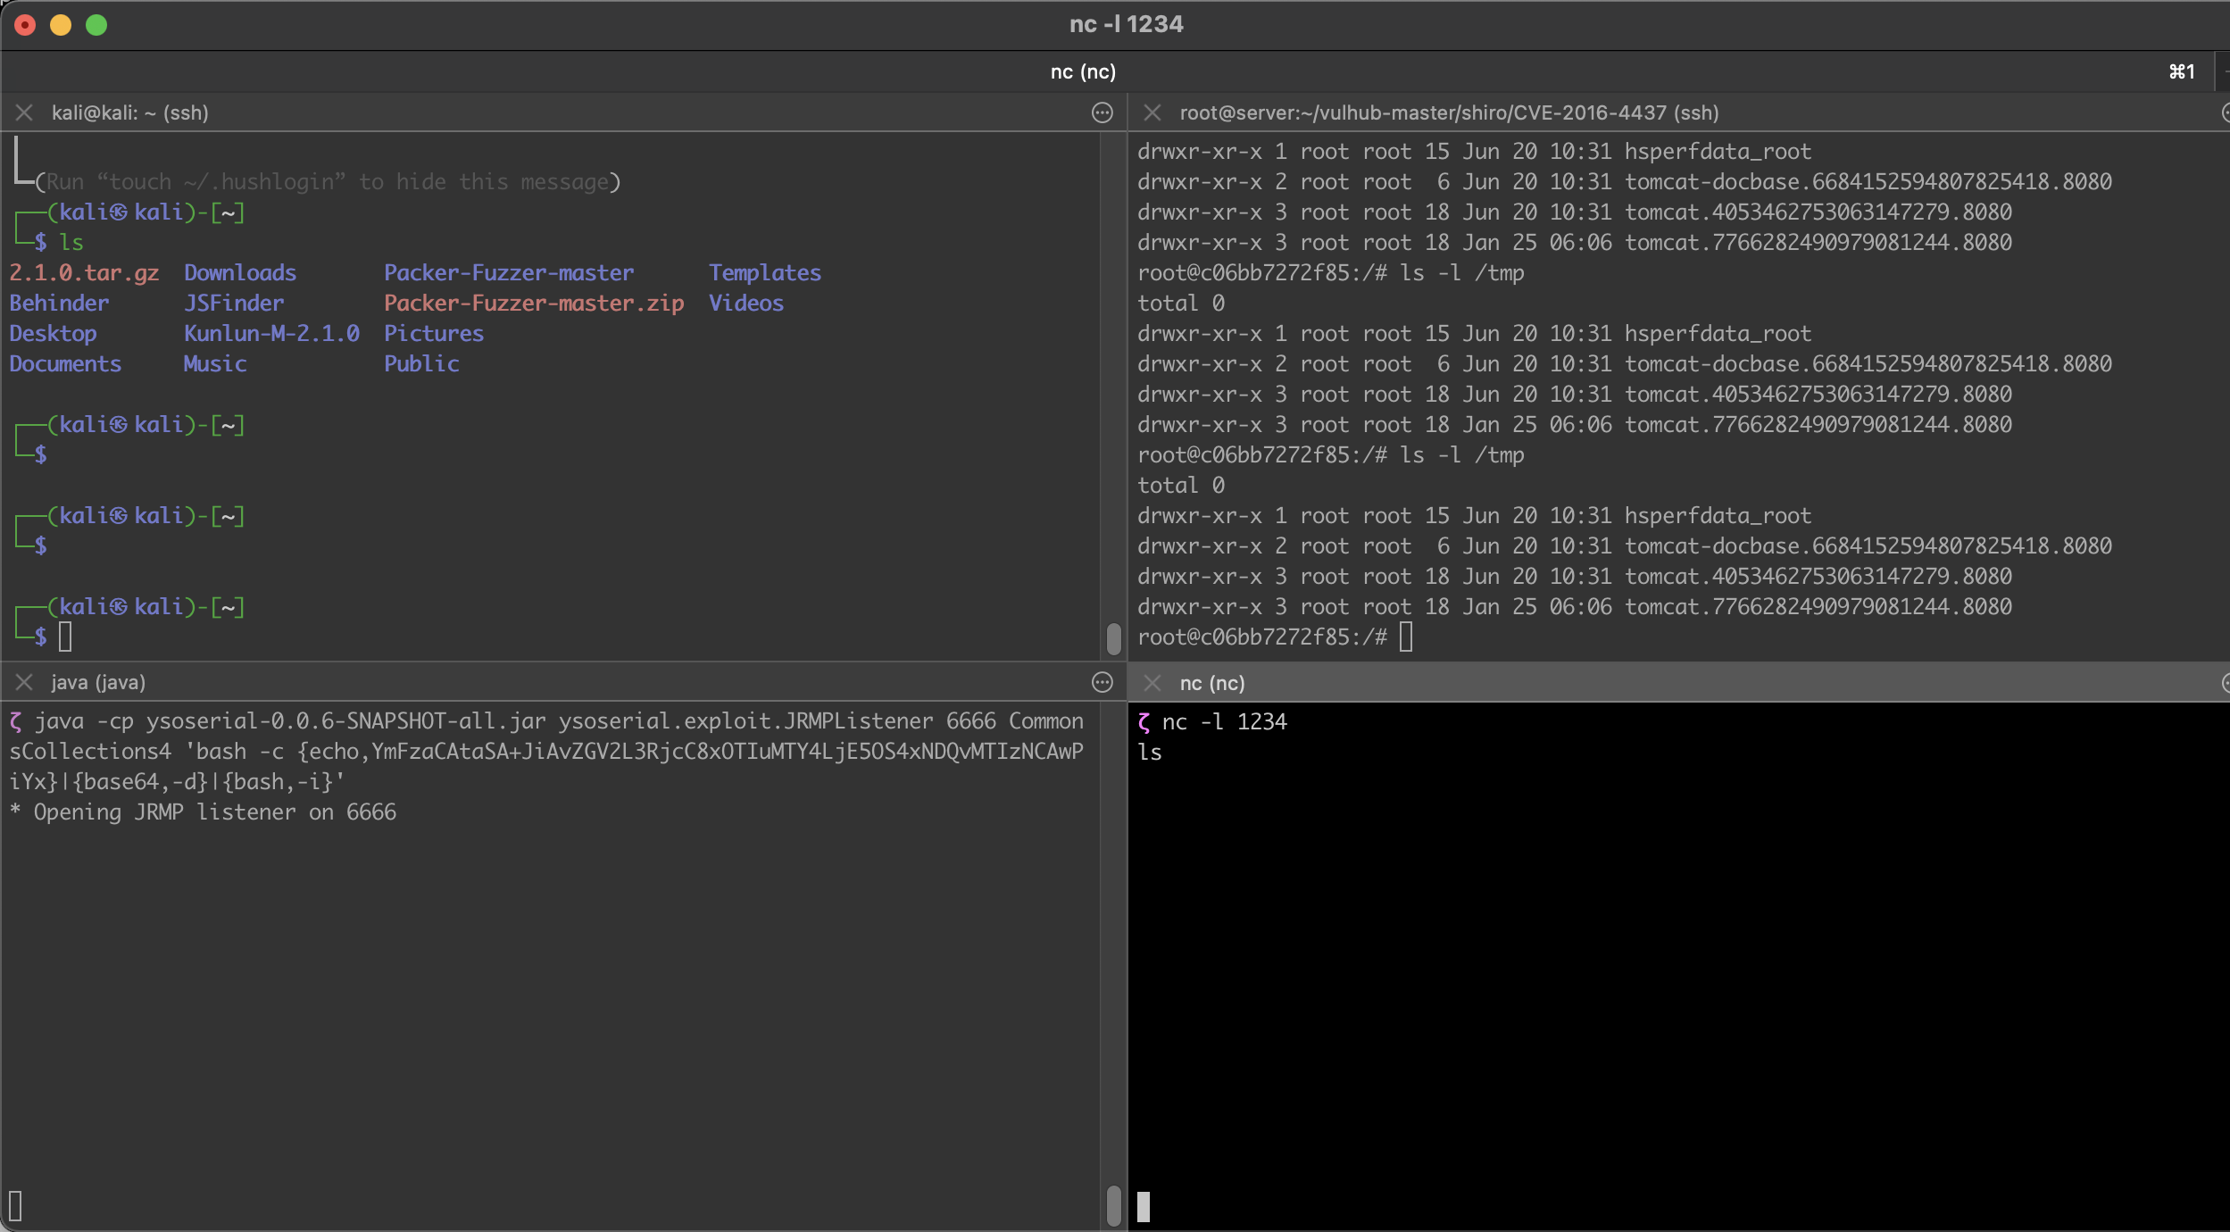Focus the nc (nc) pane title
This screenshot has width=2230, height=1232.
(x=1211, y=683)
